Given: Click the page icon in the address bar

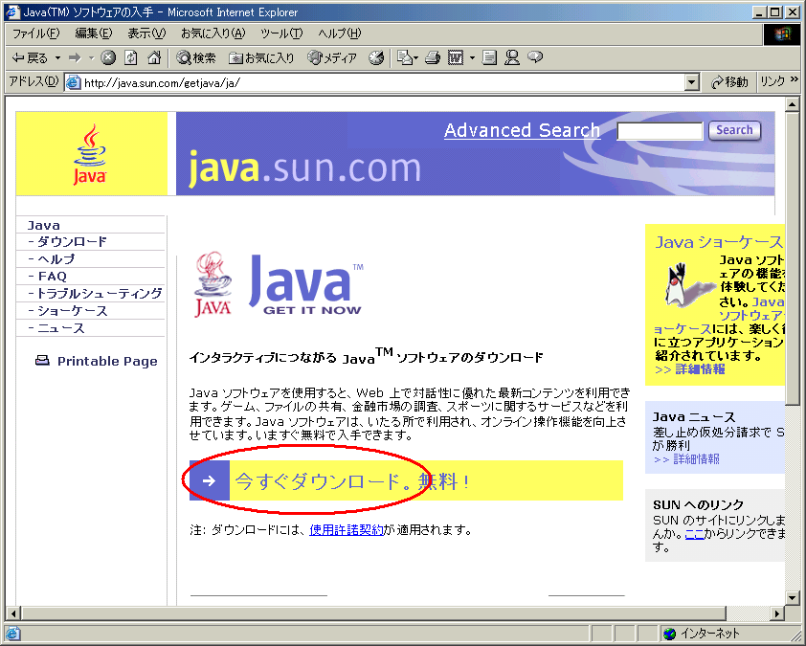Looking at the screenshot, I should point(74,82).
